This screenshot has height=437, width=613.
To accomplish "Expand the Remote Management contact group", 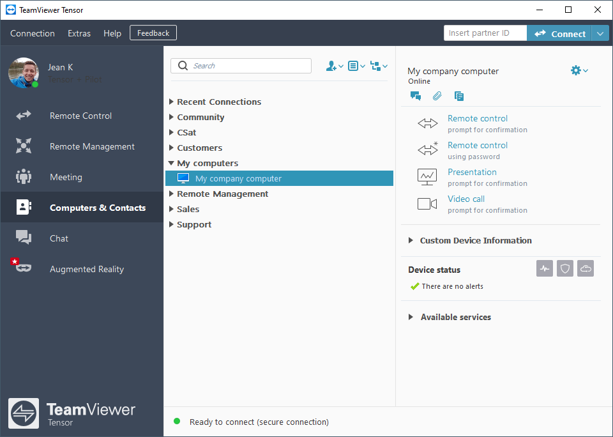I will tap(171, 194).
